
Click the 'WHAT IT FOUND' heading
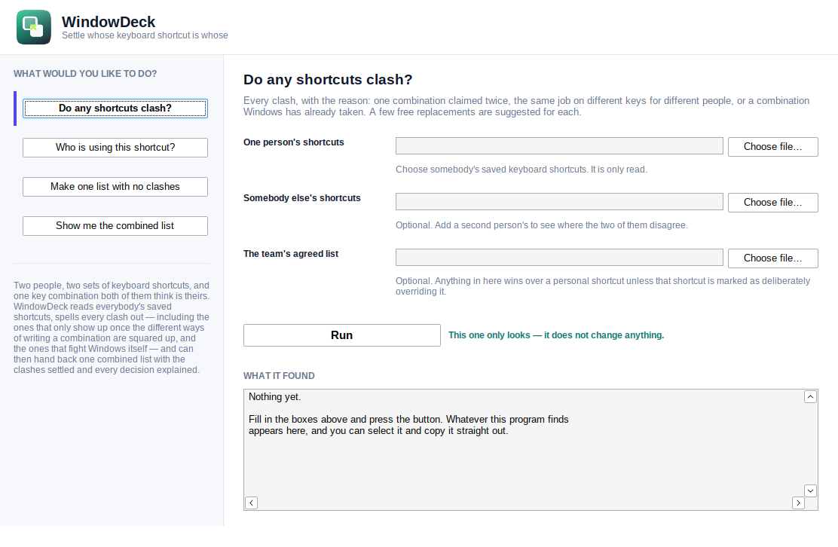(279, 375)
